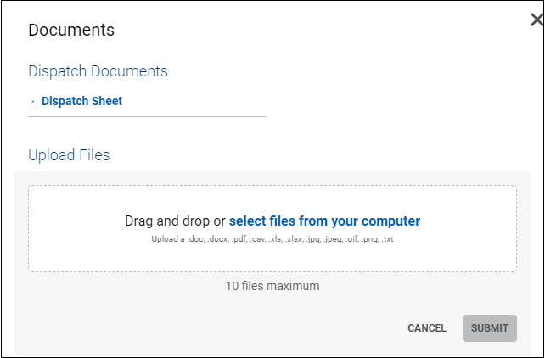Image resolution: width=545 pixels, height=358 pixels.
Task: Click the 'Documents' dialog title
Action: click(71, 31)
